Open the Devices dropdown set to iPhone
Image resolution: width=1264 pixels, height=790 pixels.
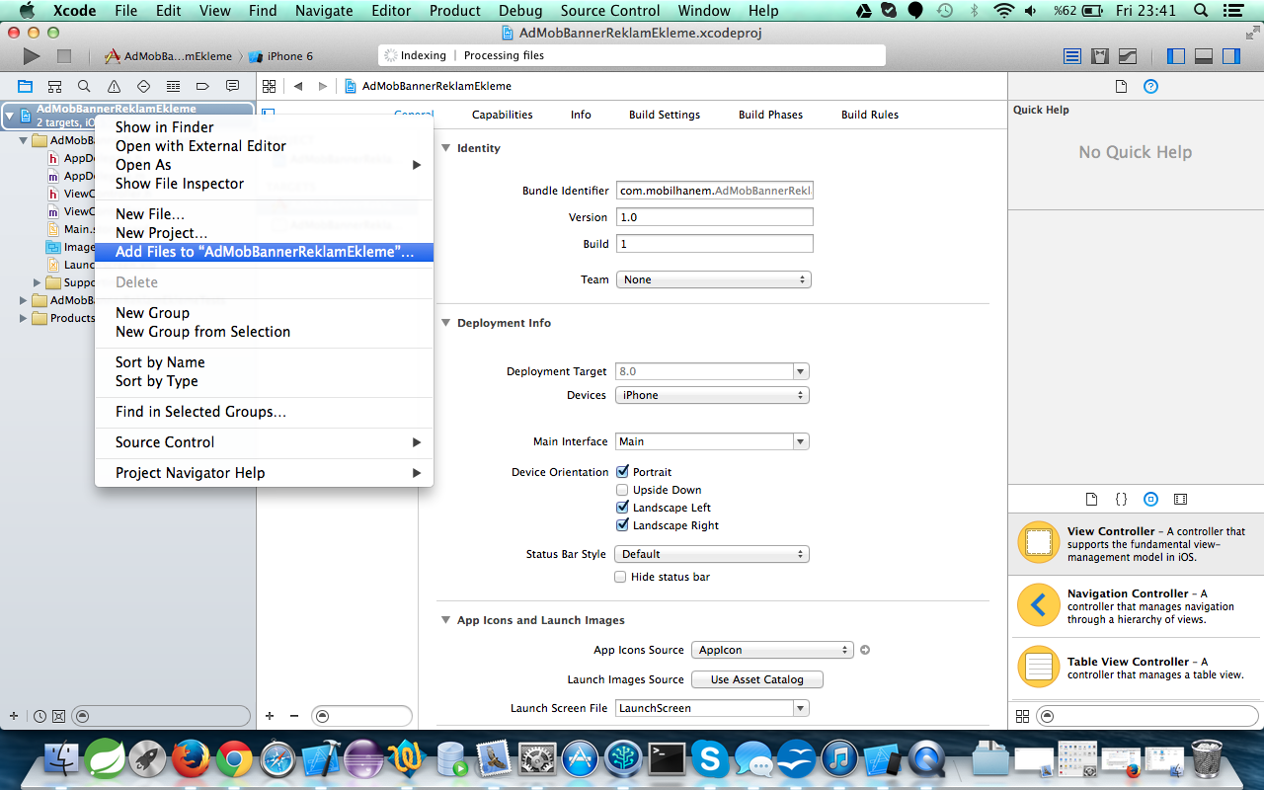712,395
